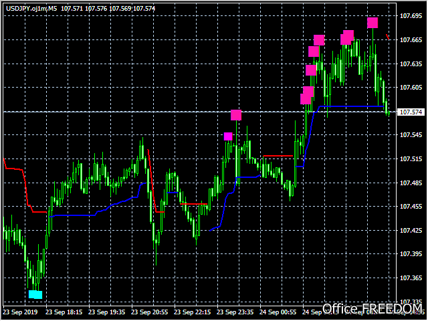This screenshot has height=321, width=428.
Task: Select the highest magenta square in left cluster
Action: click(319, 40)
